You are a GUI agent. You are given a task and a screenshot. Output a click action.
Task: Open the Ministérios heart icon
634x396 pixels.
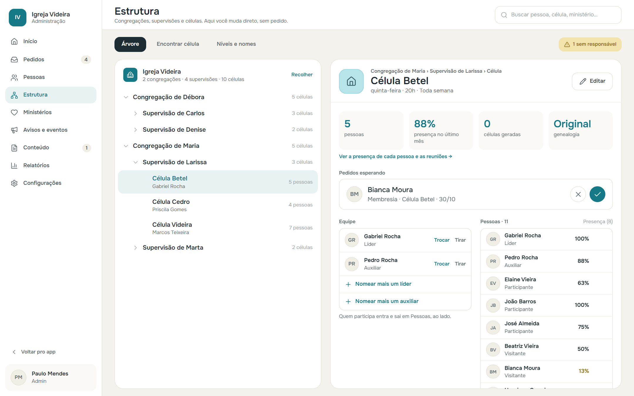[14, 112]
